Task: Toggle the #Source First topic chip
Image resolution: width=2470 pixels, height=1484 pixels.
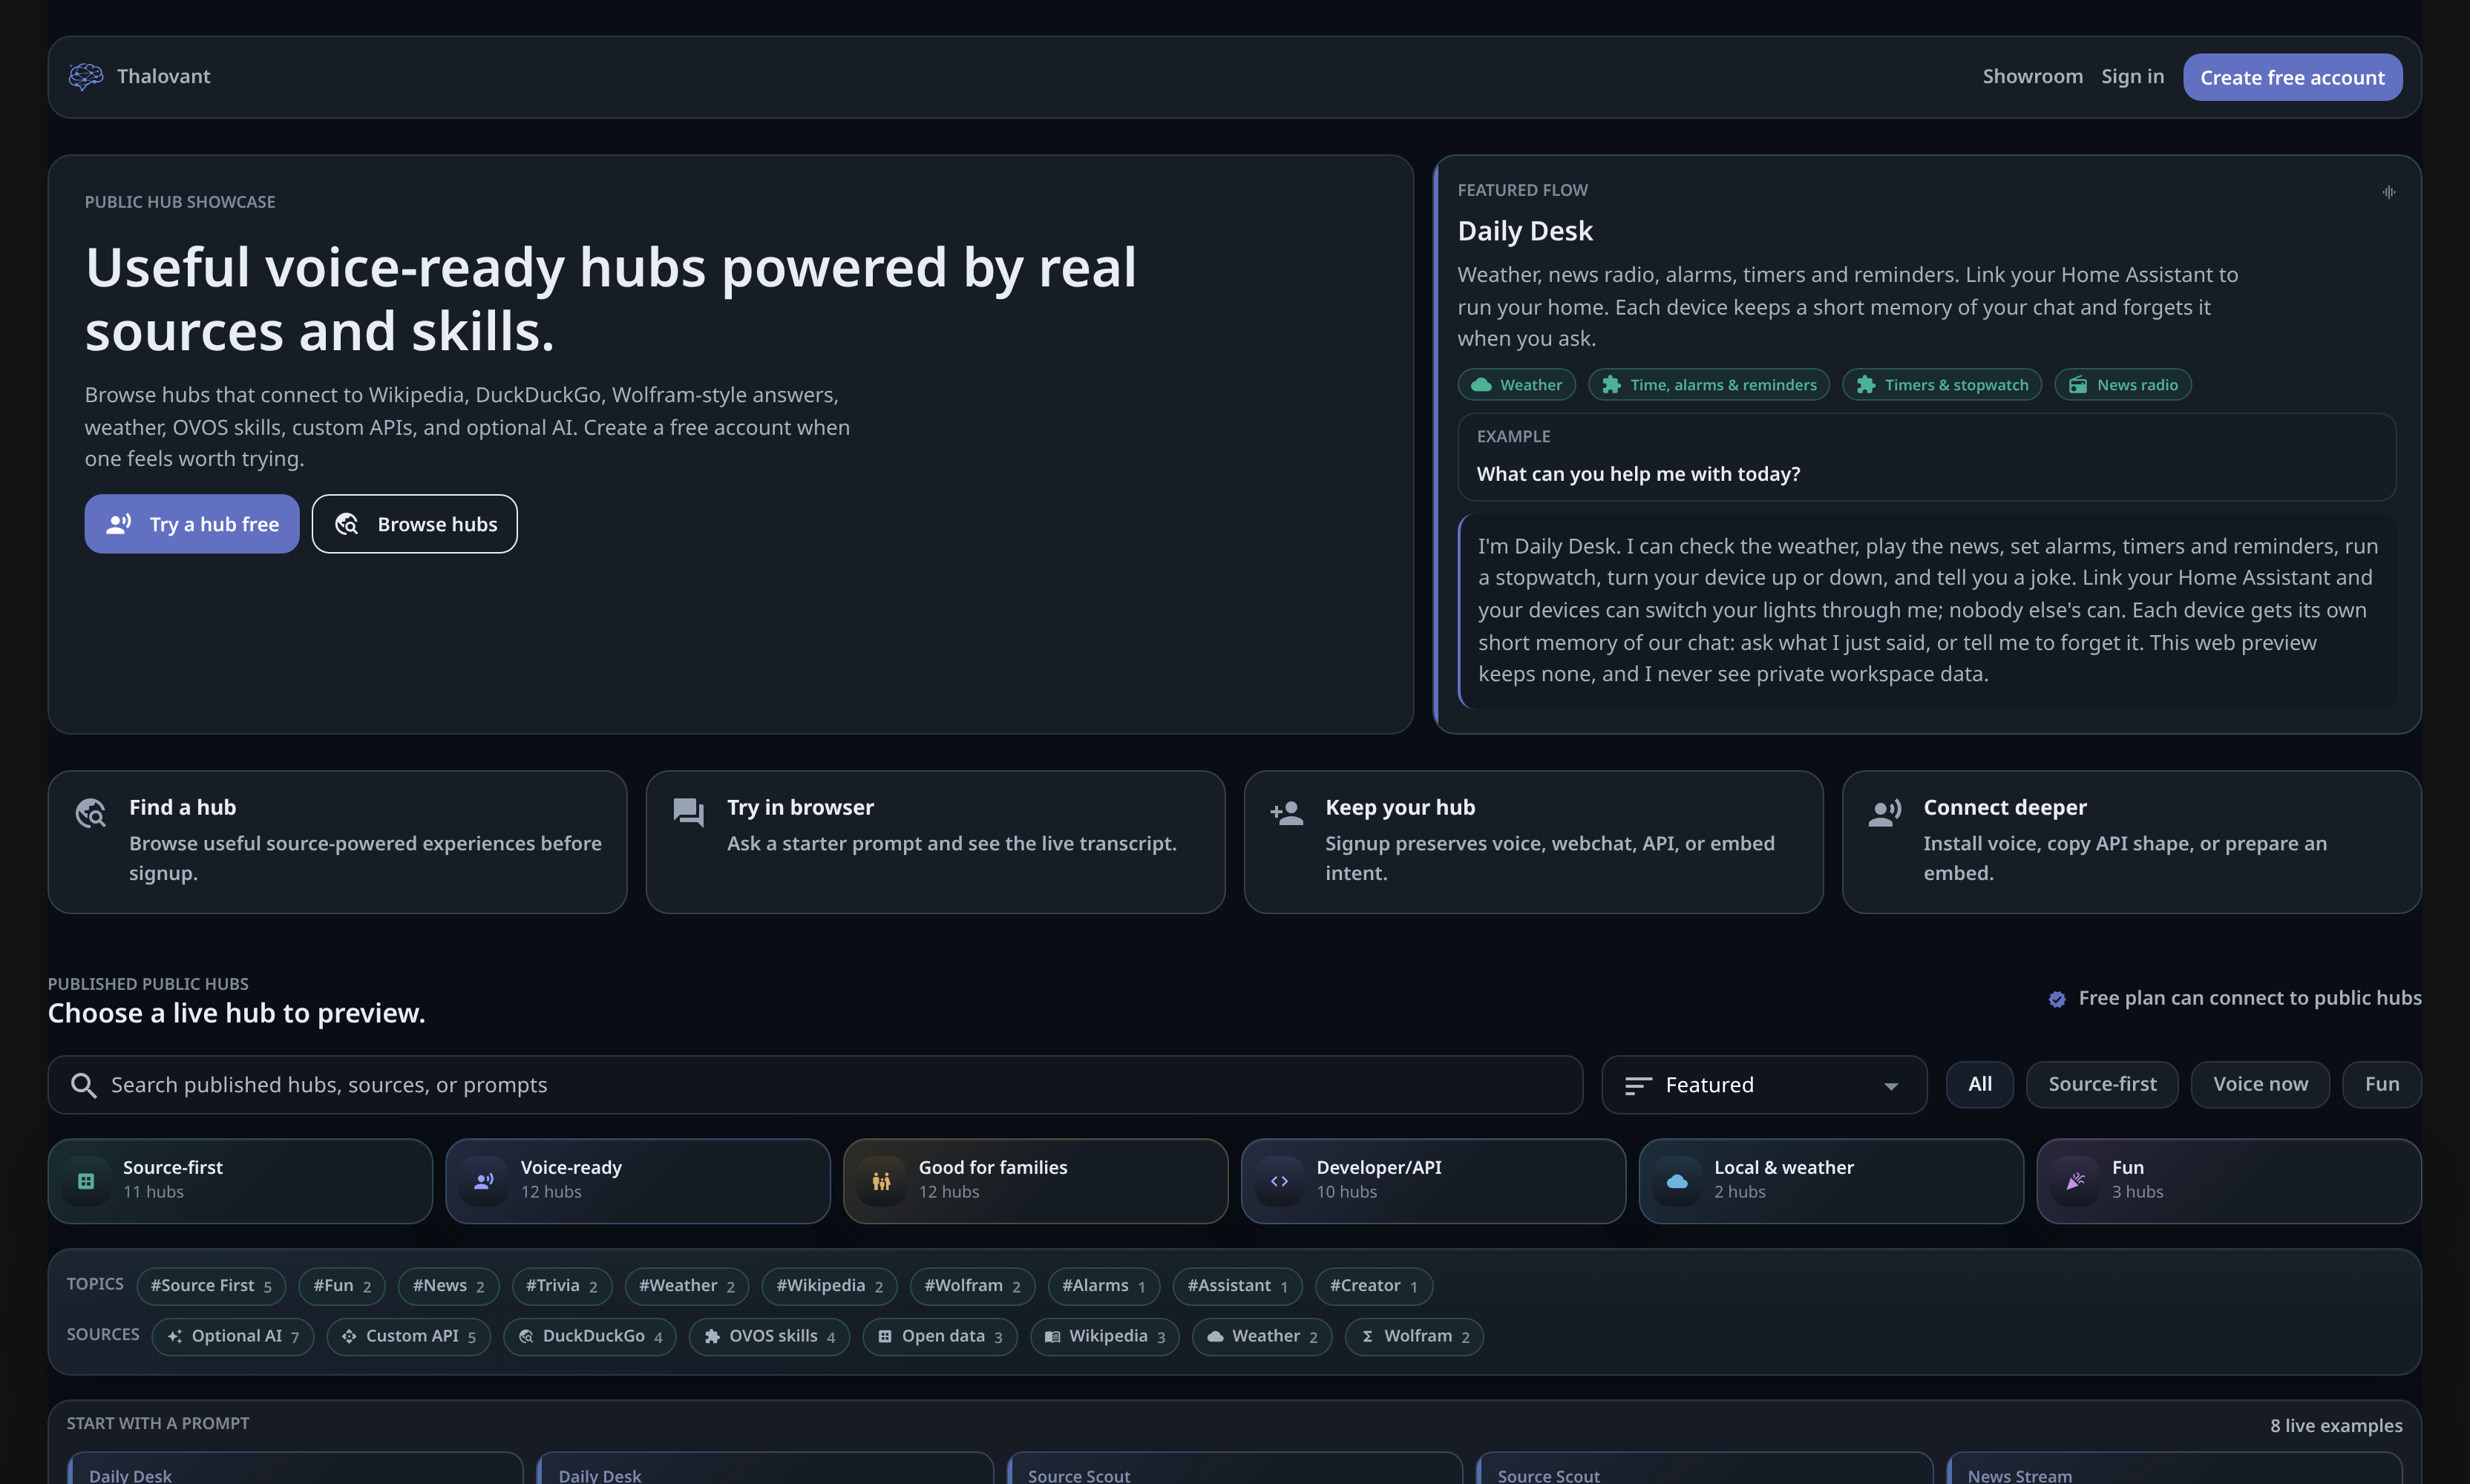Action: tap(211, 1286)
